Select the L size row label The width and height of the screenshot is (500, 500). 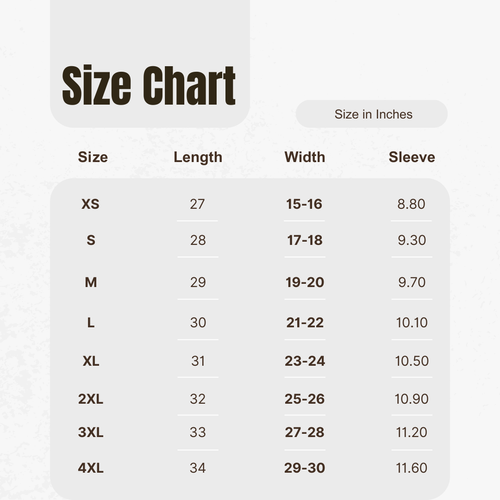[x=91, y=323]
